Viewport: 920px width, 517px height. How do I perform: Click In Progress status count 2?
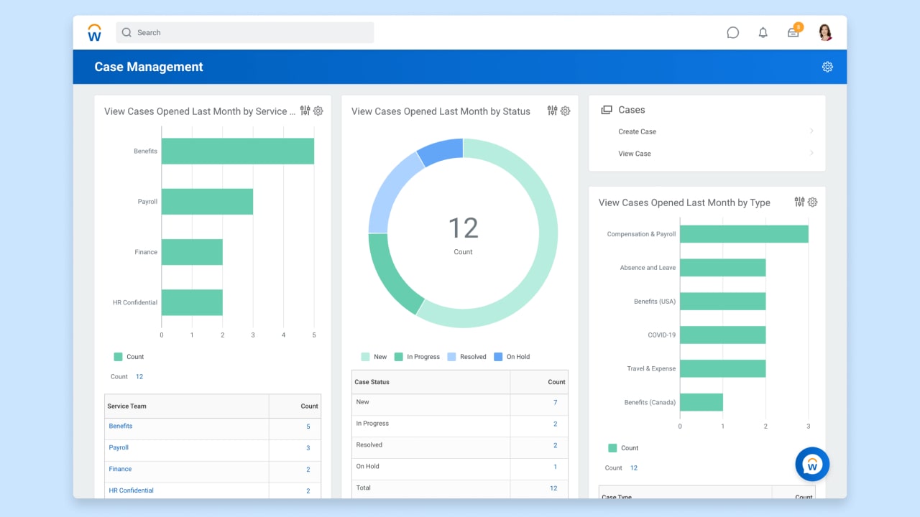[x=555, y=424]
